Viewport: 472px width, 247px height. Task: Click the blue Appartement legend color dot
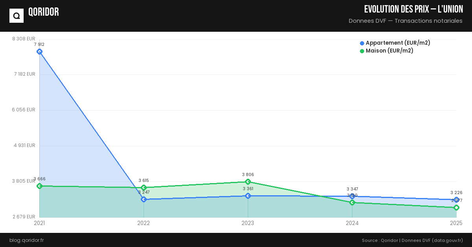(x=362, y=43)
